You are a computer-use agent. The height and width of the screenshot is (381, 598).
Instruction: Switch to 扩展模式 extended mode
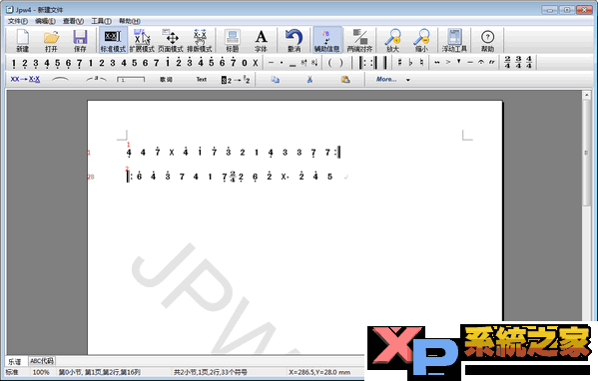point(142,40)
